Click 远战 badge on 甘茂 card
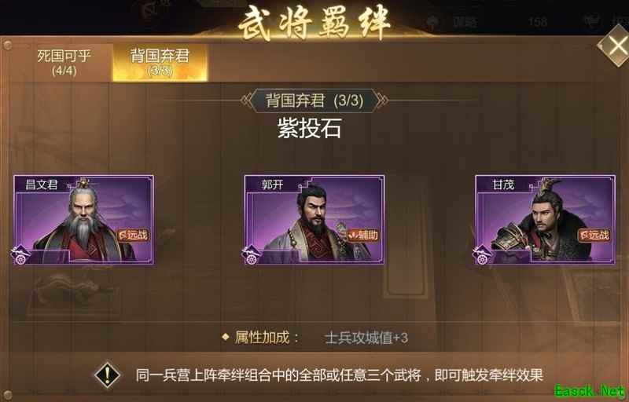This screenshot has width=629, height=402. point(594,236)
